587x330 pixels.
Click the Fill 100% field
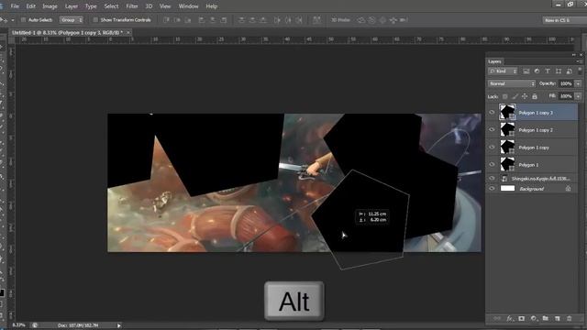click(566, 96)
